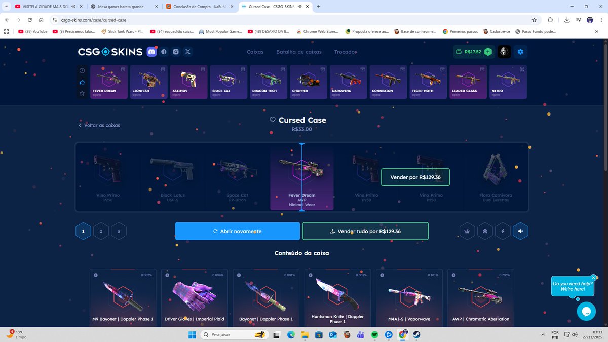Click Vender tudo por R$129.36
608x342 pixels.
(365, 231)
